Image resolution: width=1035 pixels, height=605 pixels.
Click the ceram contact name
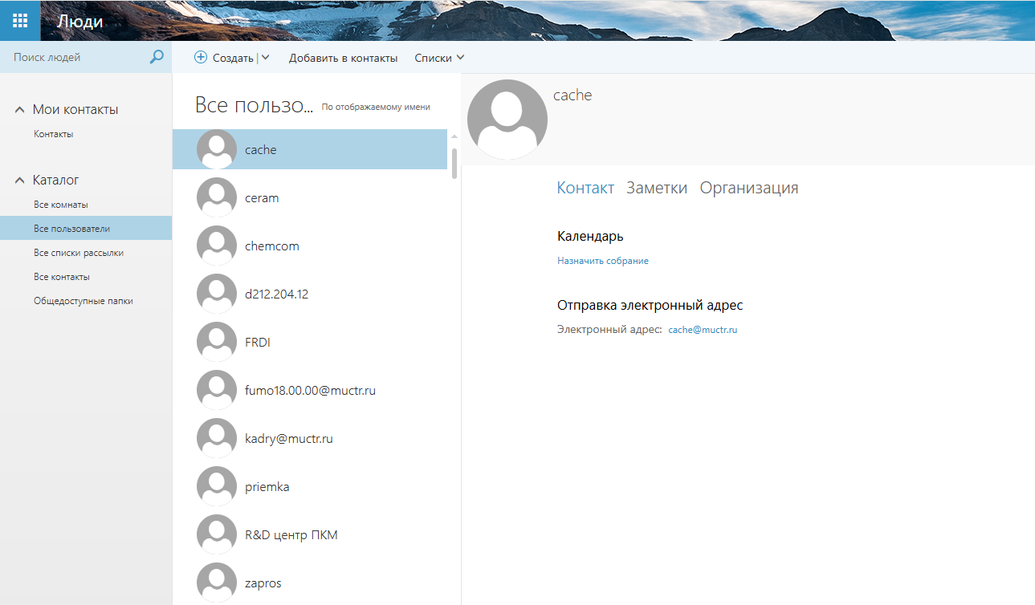pyautogui.click(x=262, y=198)
